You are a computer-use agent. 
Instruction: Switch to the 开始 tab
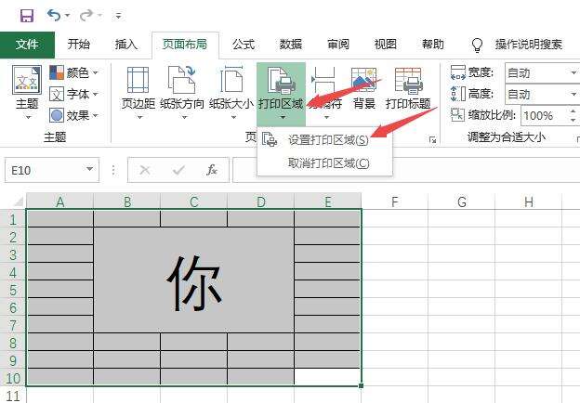[78, 45]
